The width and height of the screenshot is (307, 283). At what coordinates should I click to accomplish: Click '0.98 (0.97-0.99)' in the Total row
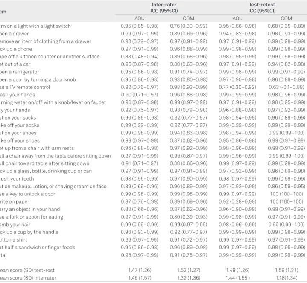coord(140,255)
